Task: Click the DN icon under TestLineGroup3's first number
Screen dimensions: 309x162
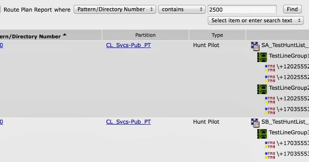Action: click(x=270, y=145)
